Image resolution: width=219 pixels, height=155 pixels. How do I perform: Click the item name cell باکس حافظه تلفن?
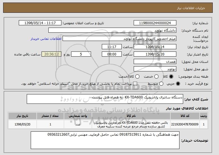point(131,124)
